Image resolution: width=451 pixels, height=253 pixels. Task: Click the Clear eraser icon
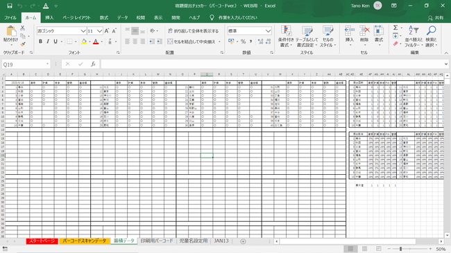click(395, 44)
